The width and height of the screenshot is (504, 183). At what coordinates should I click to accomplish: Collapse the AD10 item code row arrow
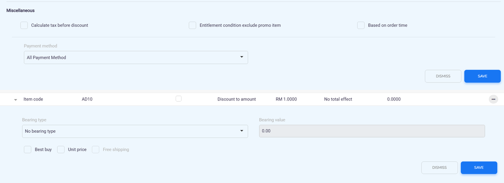(x=16, y=100)
